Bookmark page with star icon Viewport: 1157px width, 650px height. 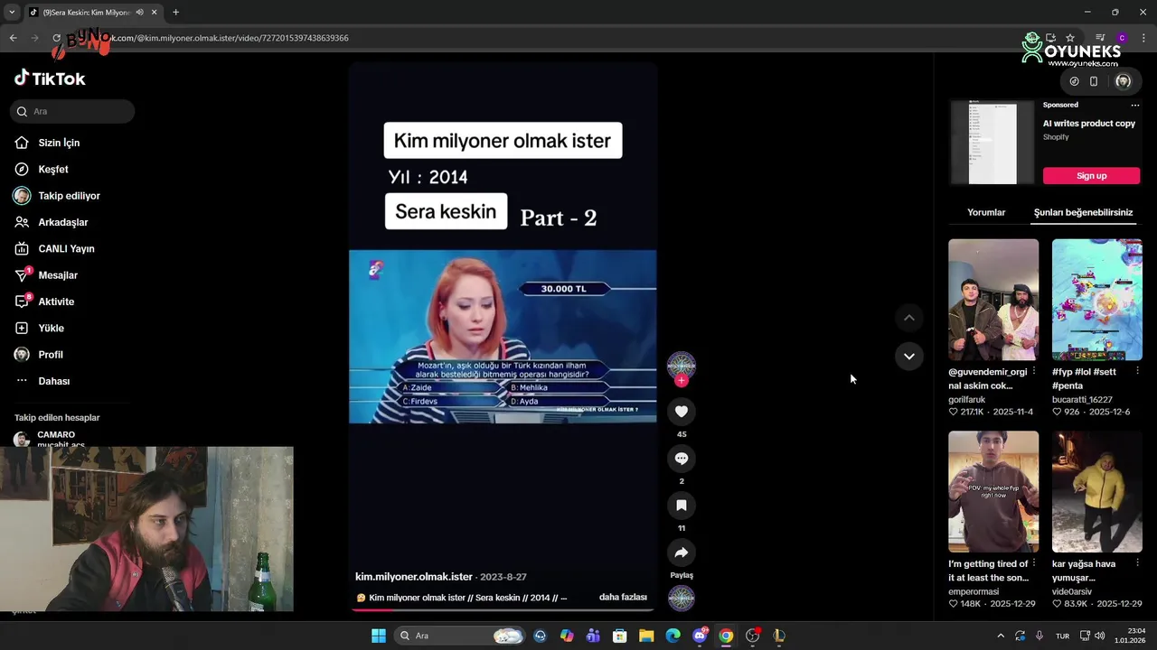1070,38
